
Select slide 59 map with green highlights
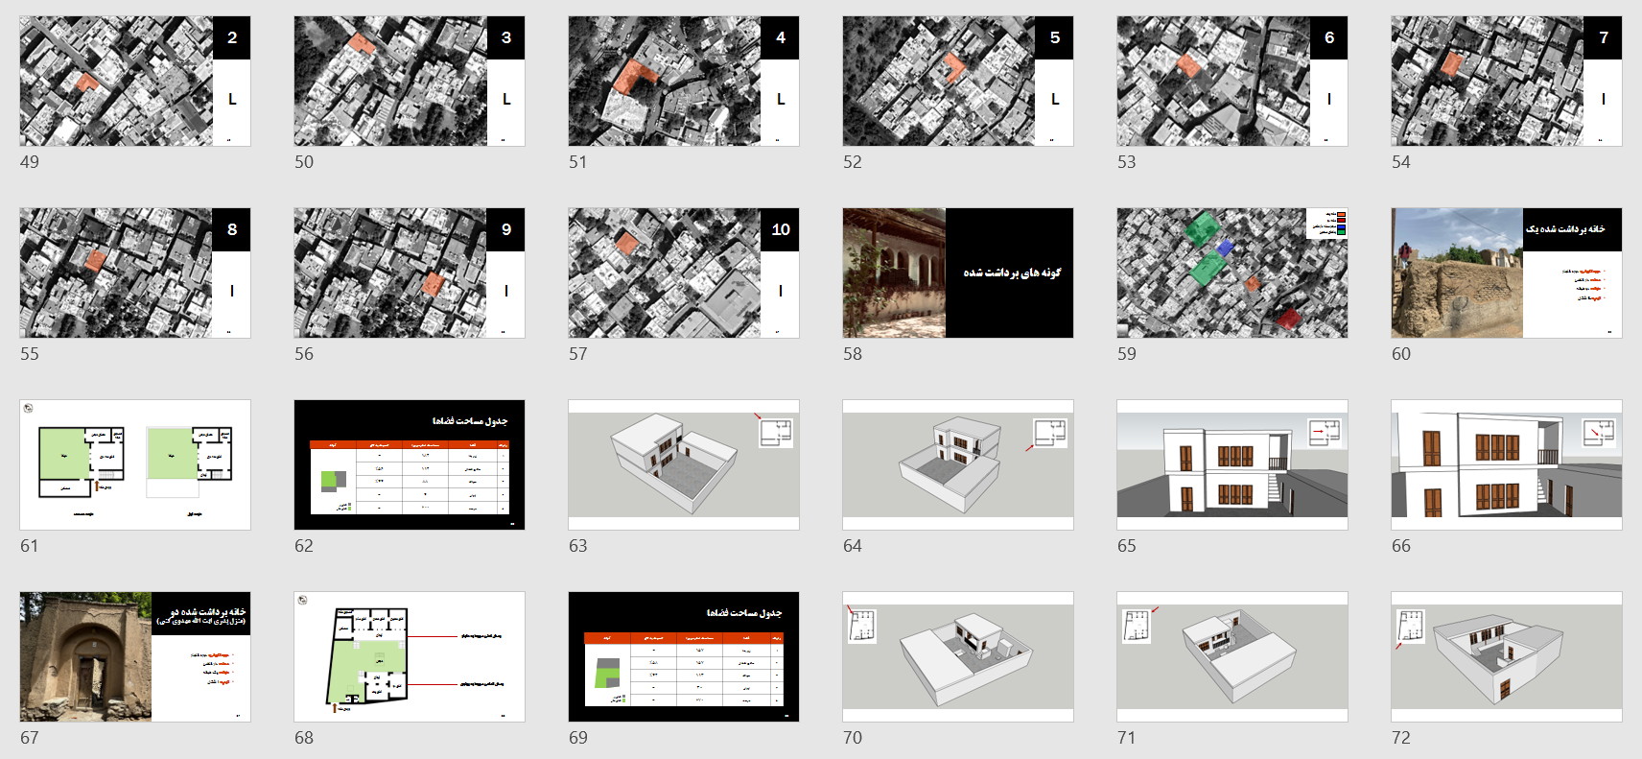pos(1231,273)
